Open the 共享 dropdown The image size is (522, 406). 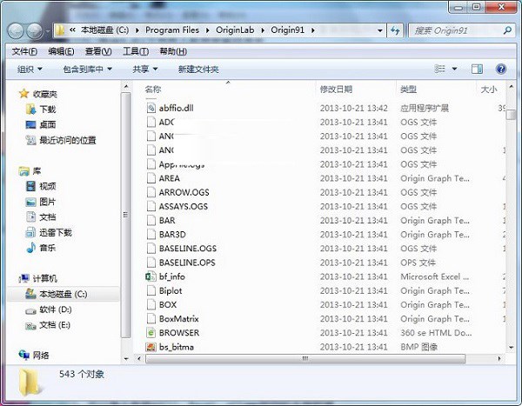coord(144,70)
